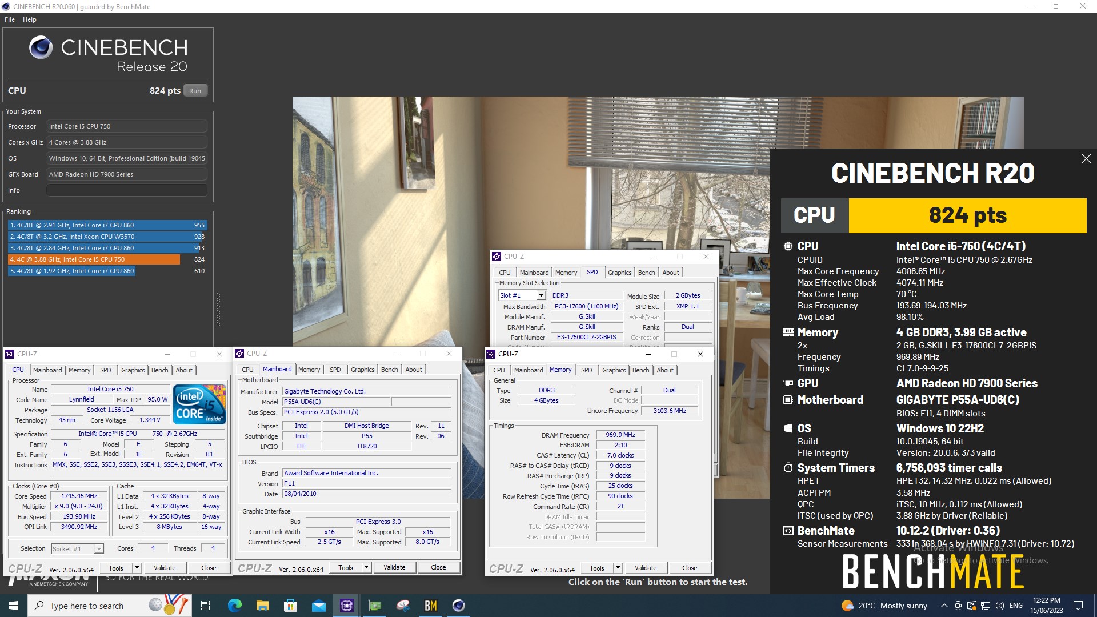Screen dimensions: 1097x617
Task: Open the Tools dropdown arrow in the Mainboard window
Action: [366, 567]
